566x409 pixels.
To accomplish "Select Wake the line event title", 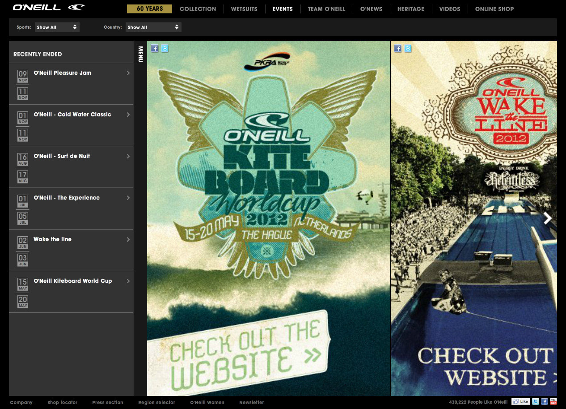I will point(52,239).
